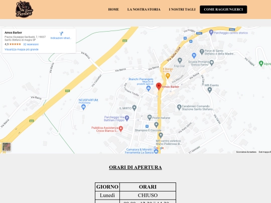Viewport: 271px width, 203px height.
Task: Open Indicazioni stradali link
Action: (x=61, y=38)
